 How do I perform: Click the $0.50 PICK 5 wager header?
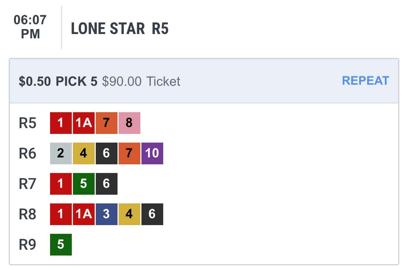coord(58,81)
